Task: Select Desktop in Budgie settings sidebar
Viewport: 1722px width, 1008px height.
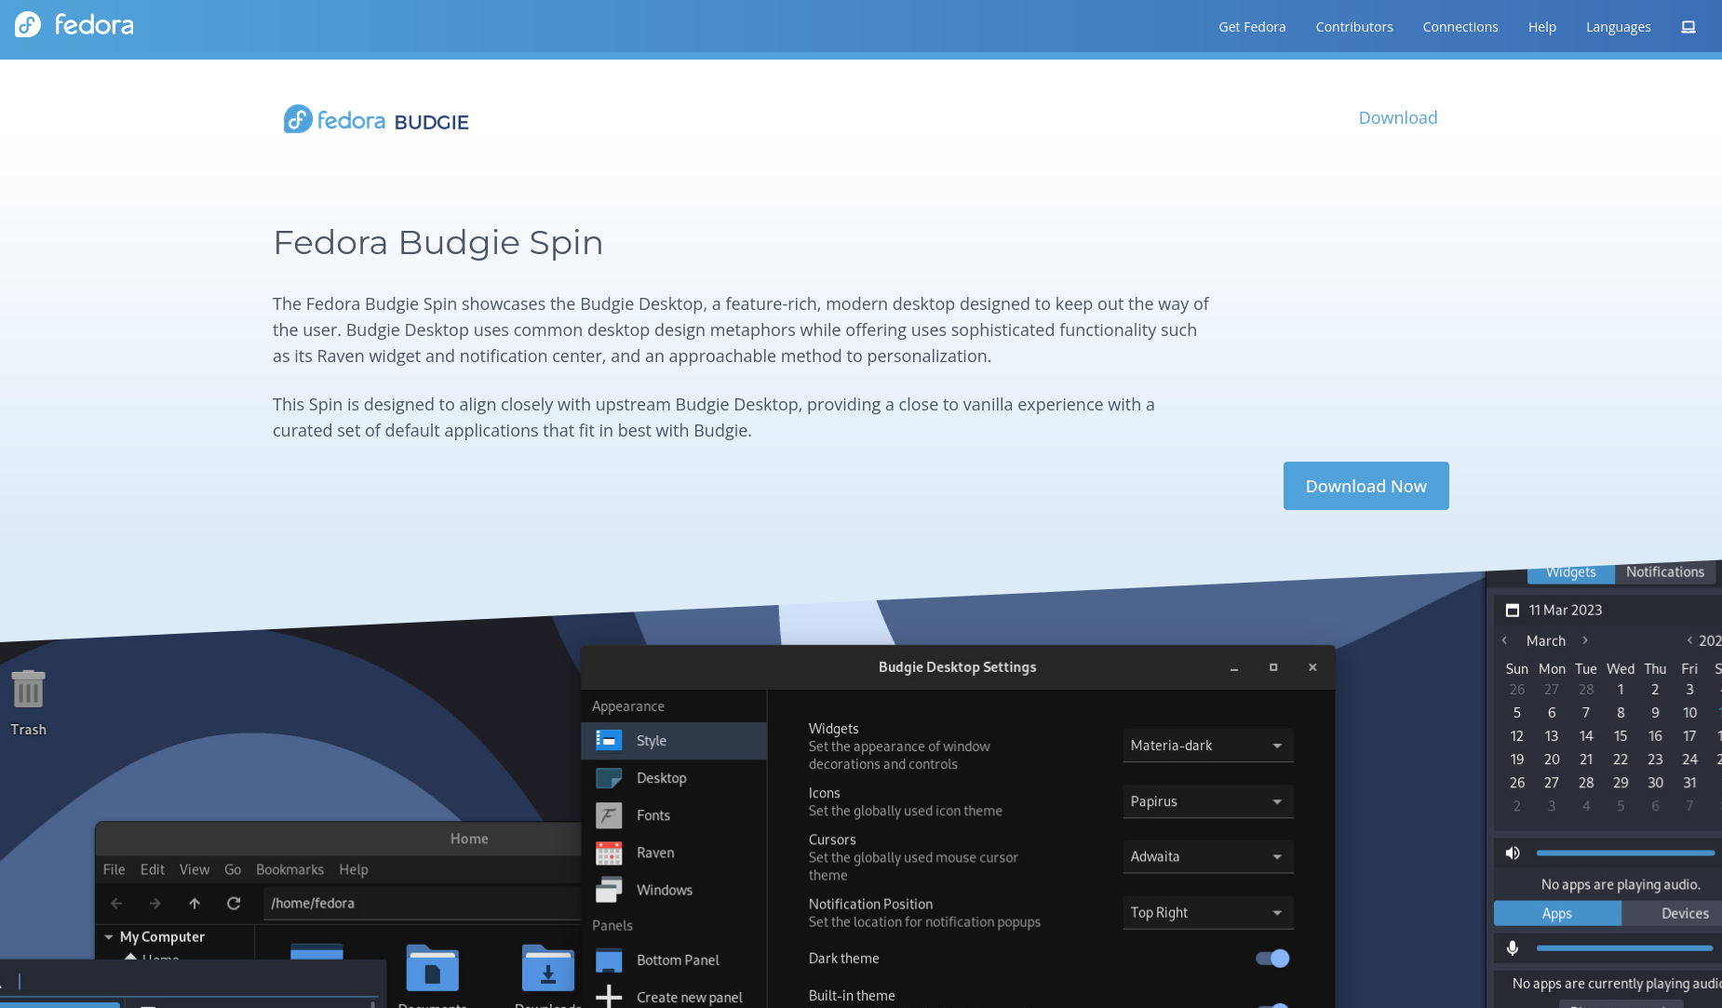Action: pyautogui.click(x=674, y=778)
